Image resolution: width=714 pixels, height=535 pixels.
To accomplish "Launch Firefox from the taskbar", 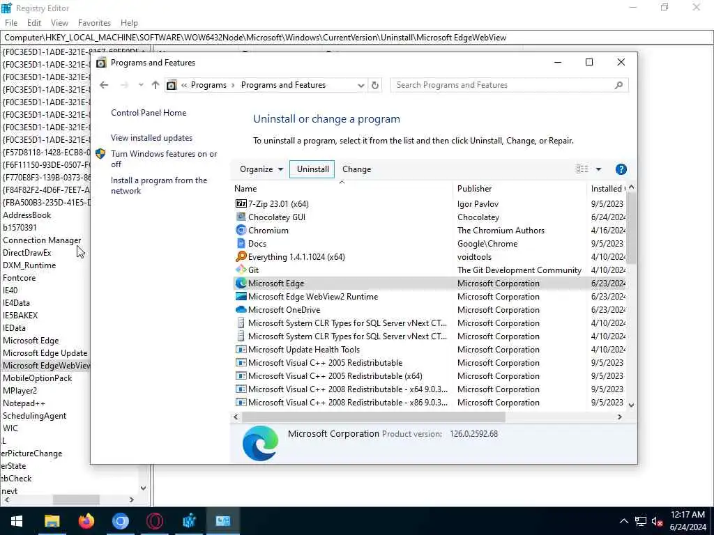I will pos(86,521).
